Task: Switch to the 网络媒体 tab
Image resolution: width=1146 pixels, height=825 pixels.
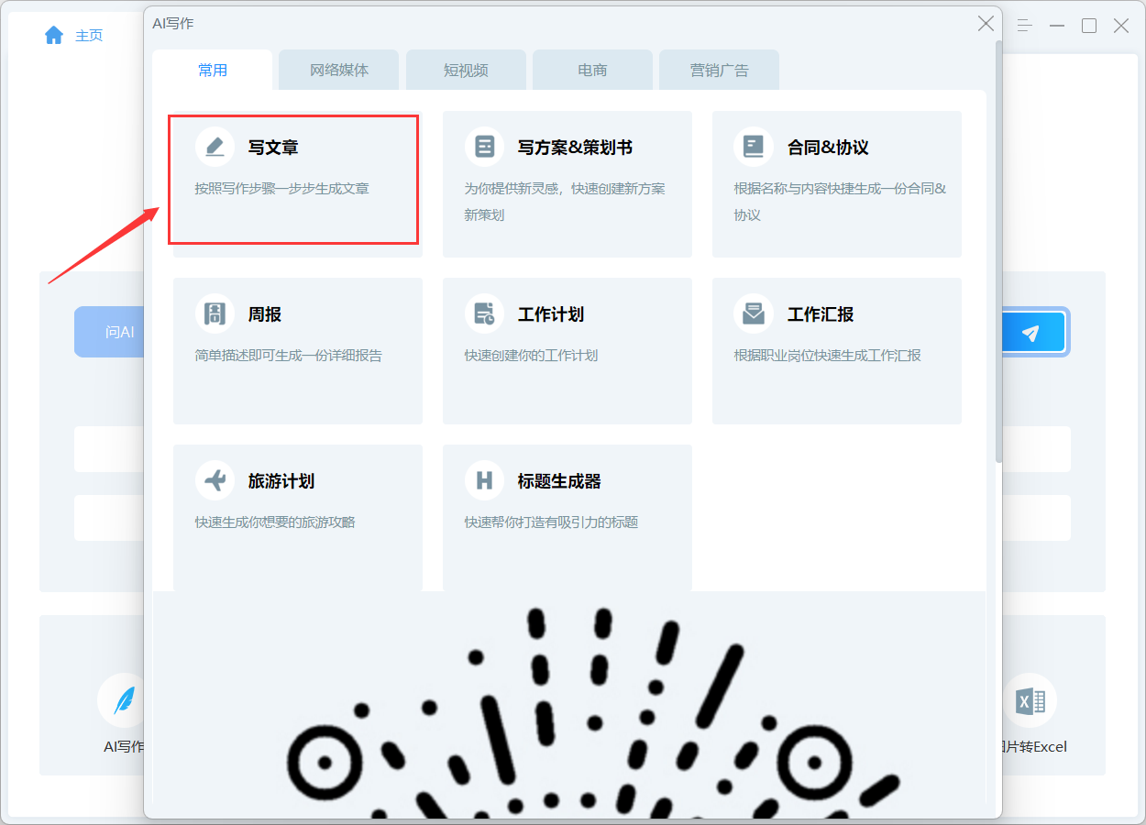Action: 338,69
